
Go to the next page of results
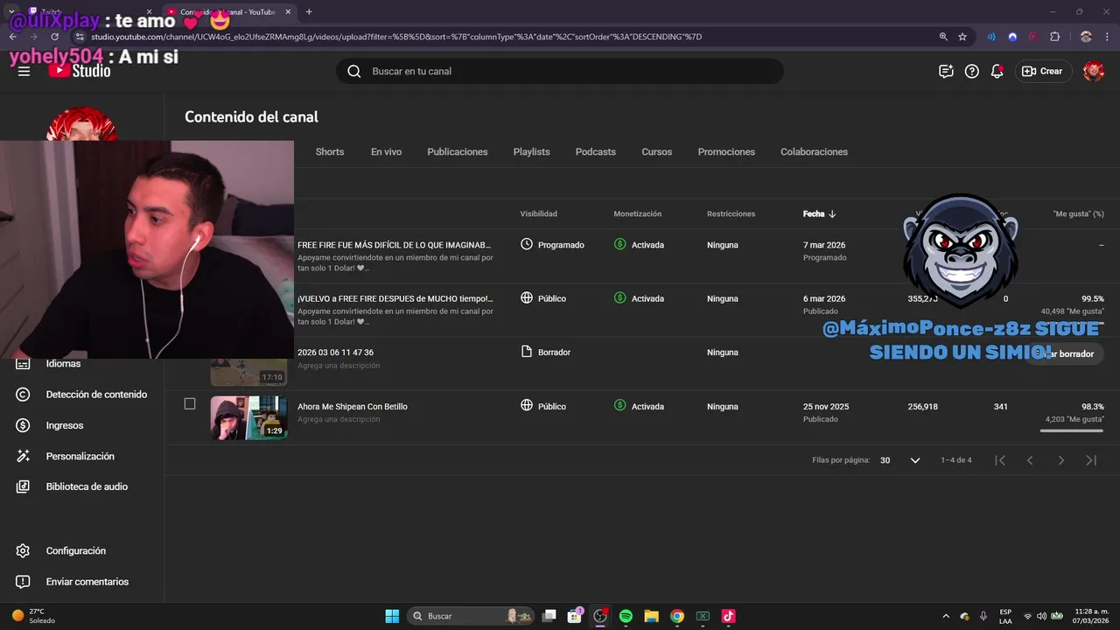1060,460
